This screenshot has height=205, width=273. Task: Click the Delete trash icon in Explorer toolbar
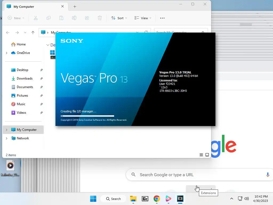click(x=100, y=18)
